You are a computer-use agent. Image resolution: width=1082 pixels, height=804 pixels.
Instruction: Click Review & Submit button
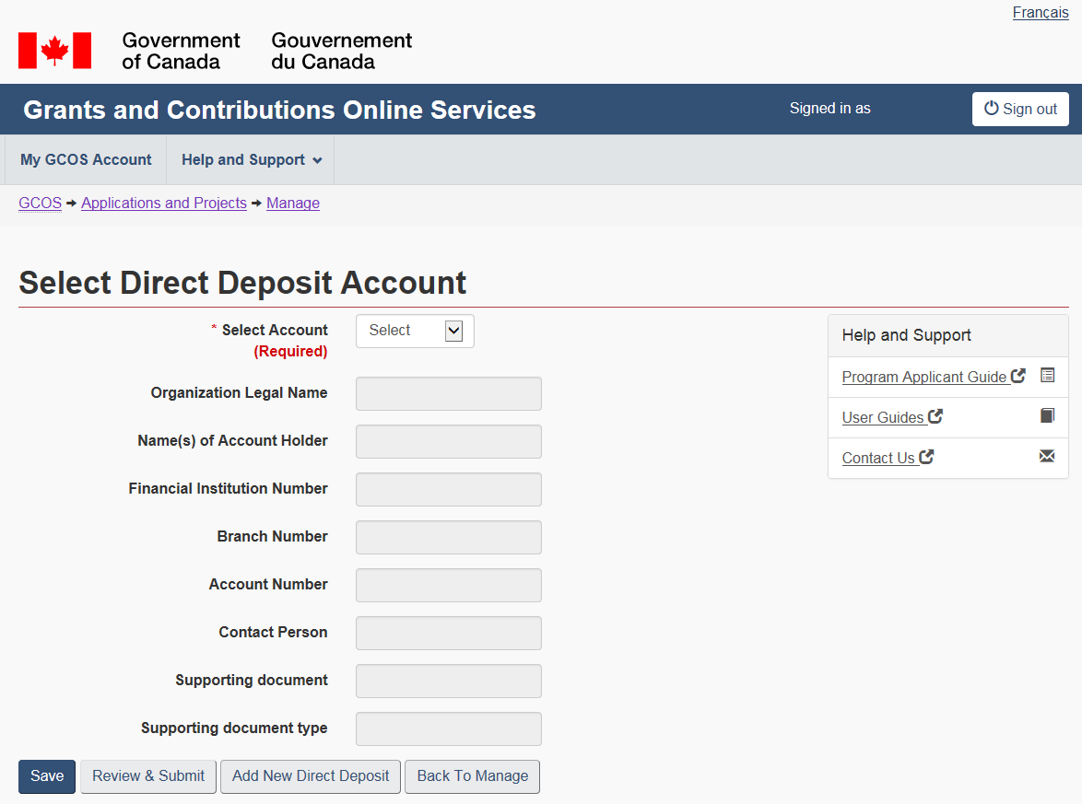click(148, 776)
